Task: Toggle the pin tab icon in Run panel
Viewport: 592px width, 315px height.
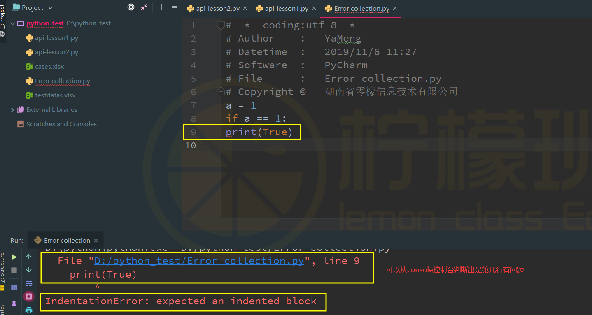Action: [x=14, y=304]
